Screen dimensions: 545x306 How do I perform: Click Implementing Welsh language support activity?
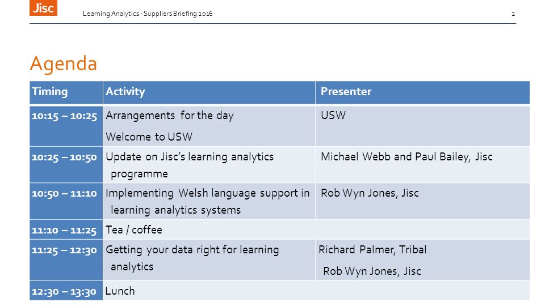click(x=209, y=201)
